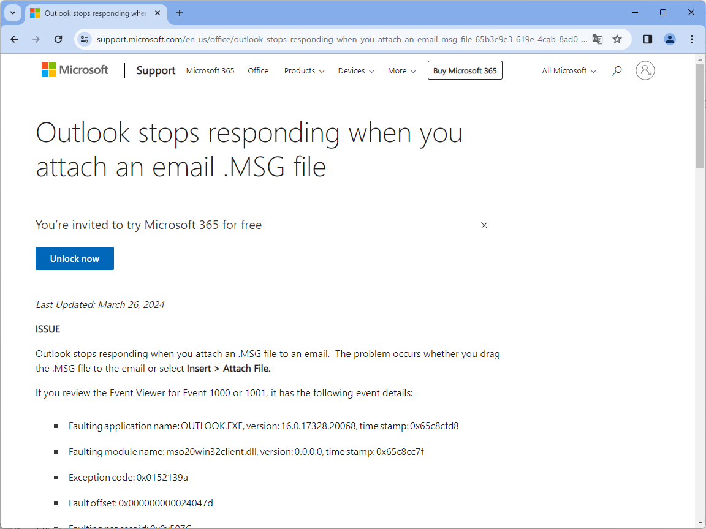The width and height of the screenshot is (706, 529).
Task: Open the browser side panel
Action: [x=648, y=39]
